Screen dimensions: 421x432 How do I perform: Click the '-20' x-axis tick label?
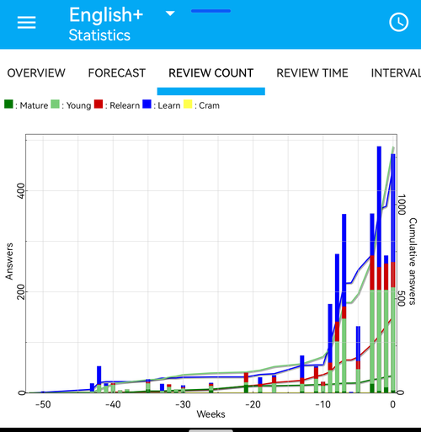pos(253,404)
